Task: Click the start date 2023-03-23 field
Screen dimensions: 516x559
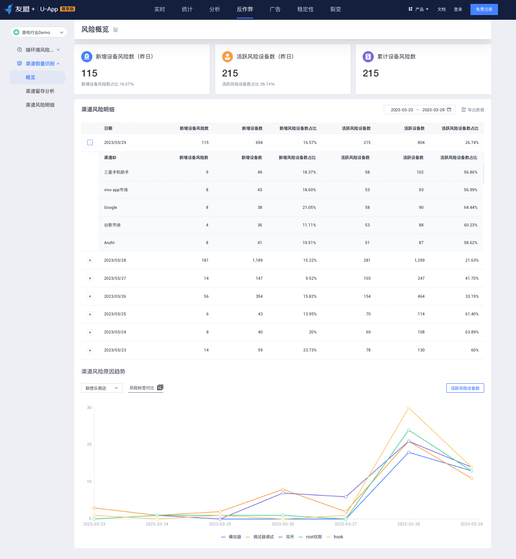Action: (x=402, y=110)
